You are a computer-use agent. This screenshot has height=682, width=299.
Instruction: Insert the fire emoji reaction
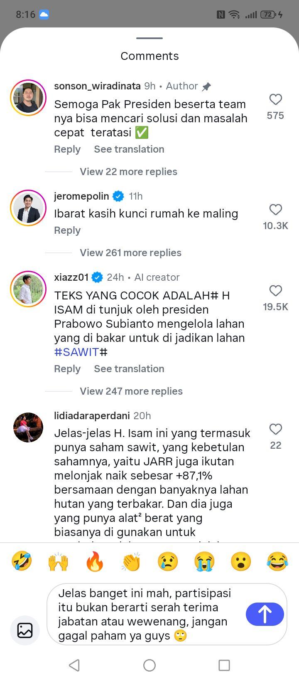click(x=95, y=561)
